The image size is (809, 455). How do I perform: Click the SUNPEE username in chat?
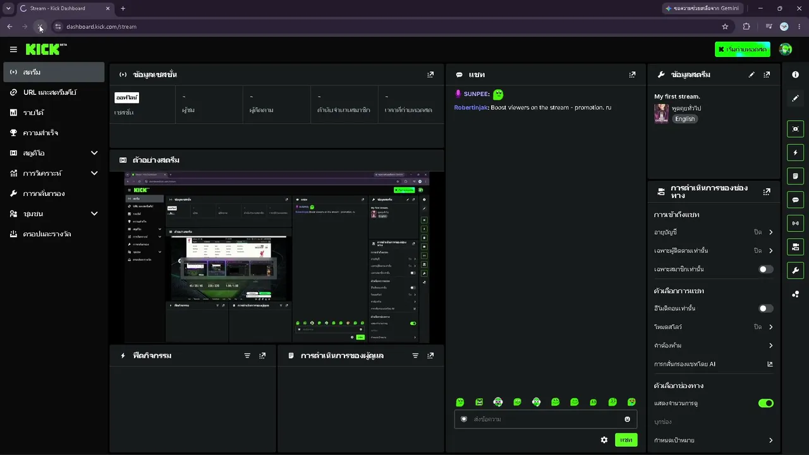pos(477,94)
